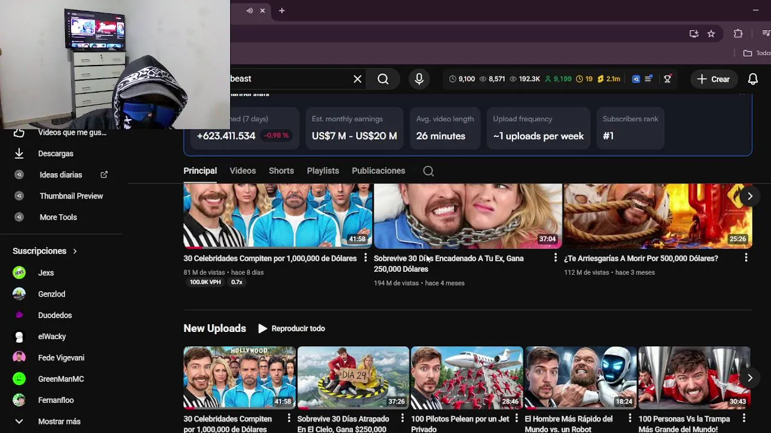
Task: Open options for 30 Celebridades in New Uploads
Action: pyautogui.click(x=289, y=418)
